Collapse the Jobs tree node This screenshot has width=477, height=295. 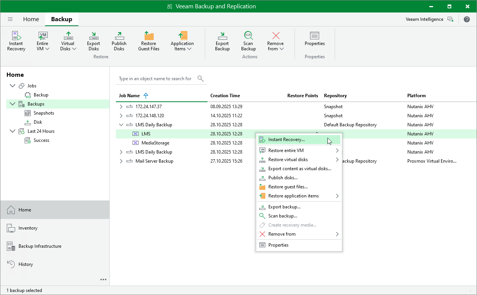[x=12, y=86]
